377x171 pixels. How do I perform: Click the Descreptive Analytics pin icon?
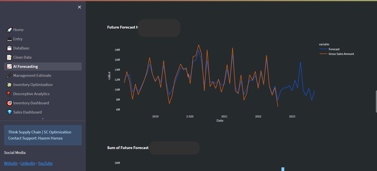(9, 94)
